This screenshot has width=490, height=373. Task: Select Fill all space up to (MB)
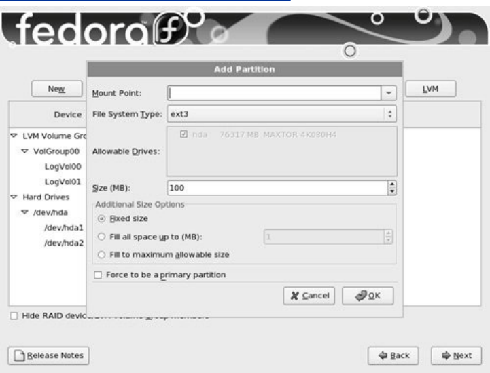click(x=101, y=237)
